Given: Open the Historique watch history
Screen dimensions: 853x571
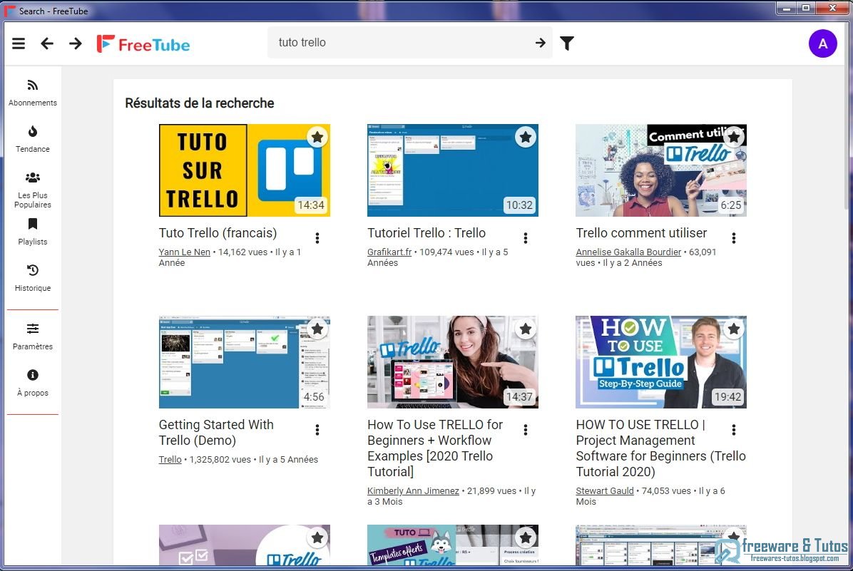Looking at the screenshot, I should (32, 278).
